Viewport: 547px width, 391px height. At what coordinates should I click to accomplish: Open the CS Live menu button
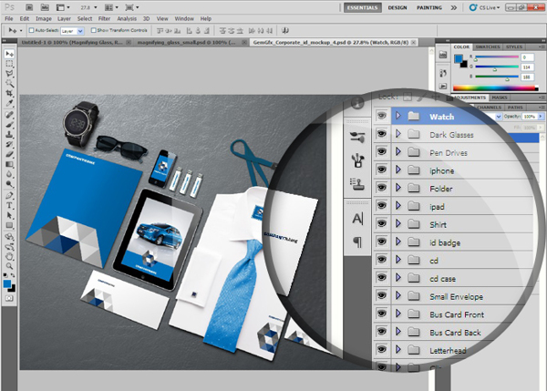(485, 7)
